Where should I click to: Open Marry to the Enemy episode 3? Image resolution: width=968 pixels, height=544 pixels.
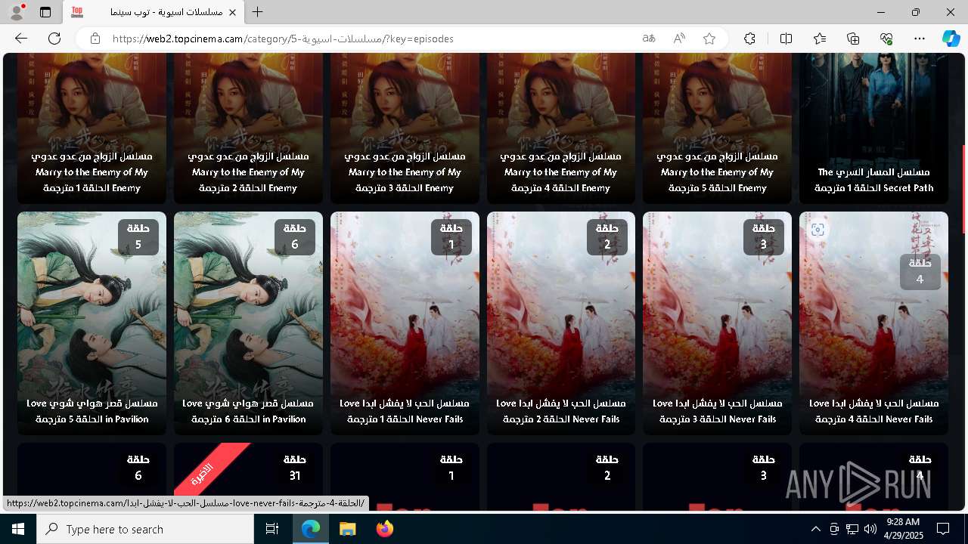coord(405,128)
